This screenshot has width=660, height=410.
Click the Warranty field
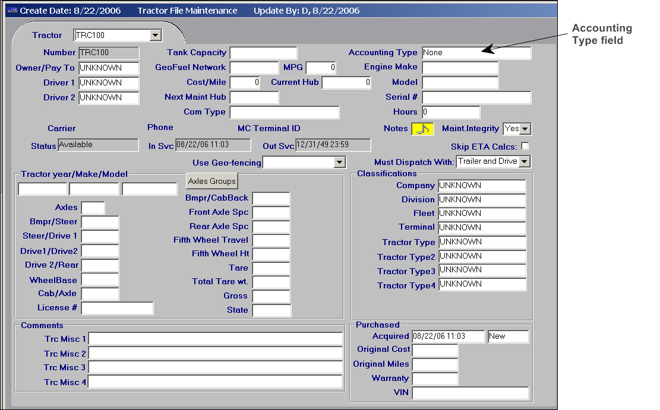(435, 379)
